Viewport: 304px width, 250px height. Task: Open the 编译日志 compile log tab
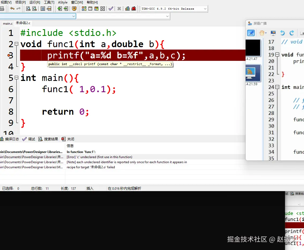tap(10, 139)
